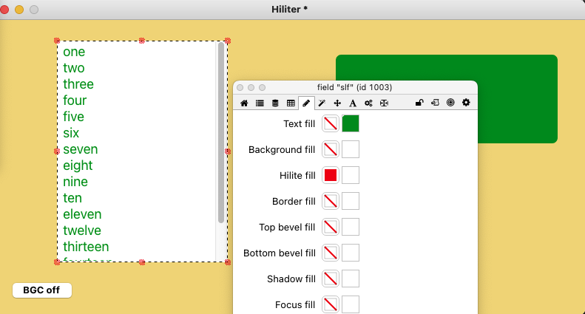This screenshot has width=585, height=314.
Task: Toggle the inspector lock padlock icon
Action: [x=419, y=103]
